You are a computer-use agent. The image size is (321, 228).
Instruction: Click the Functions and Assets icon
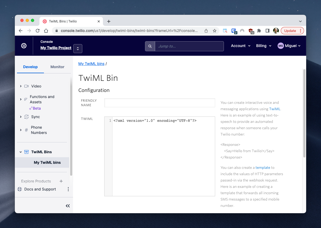coord(26,99)
